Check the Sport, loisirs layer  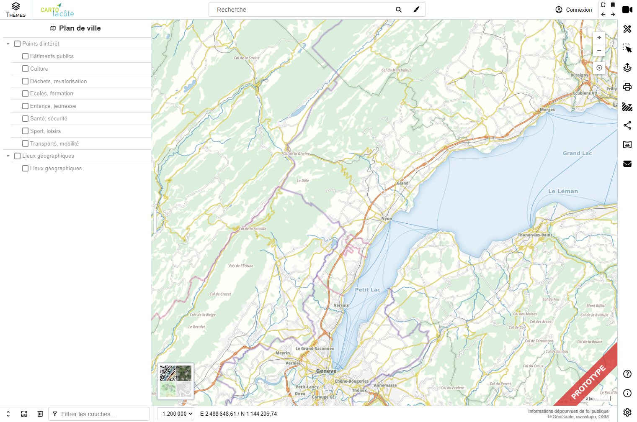pos(26,131)
